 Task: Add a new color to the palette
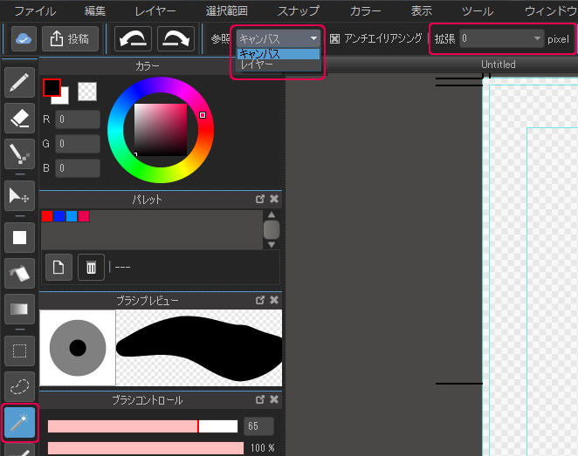[x=58, y=267]
